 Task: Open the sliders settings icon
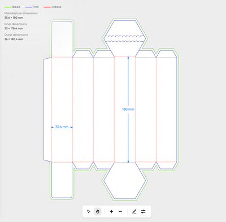[x=143, y=211]
